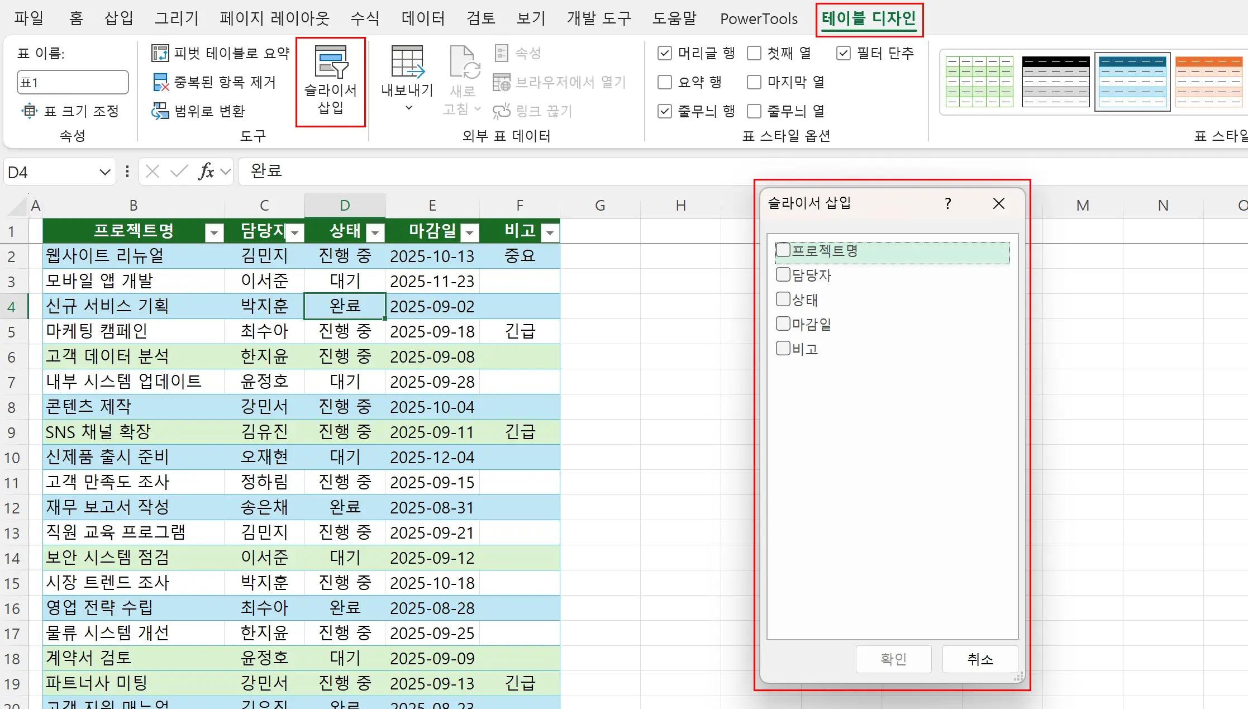Viewport: 1248px width, 709px height.
Task: Select the black table style thumbnail
Action: point(1056,82)
